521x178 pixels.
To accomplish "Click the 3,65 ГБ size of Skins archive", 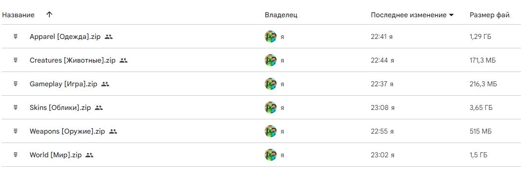I will tap(481, 107).
